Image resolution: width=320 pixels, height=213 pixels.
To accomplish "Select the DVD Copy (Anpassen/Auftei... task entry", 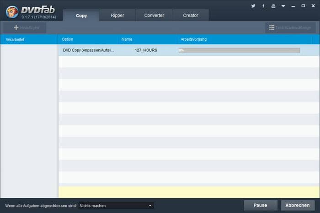I will [x=88, y=50].
